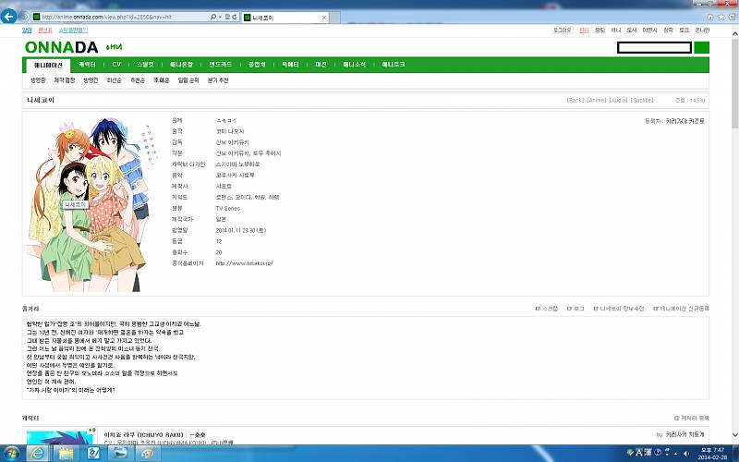Click inside the site search input field
Screen dimensions: 739x462
(x=653, y=47)
